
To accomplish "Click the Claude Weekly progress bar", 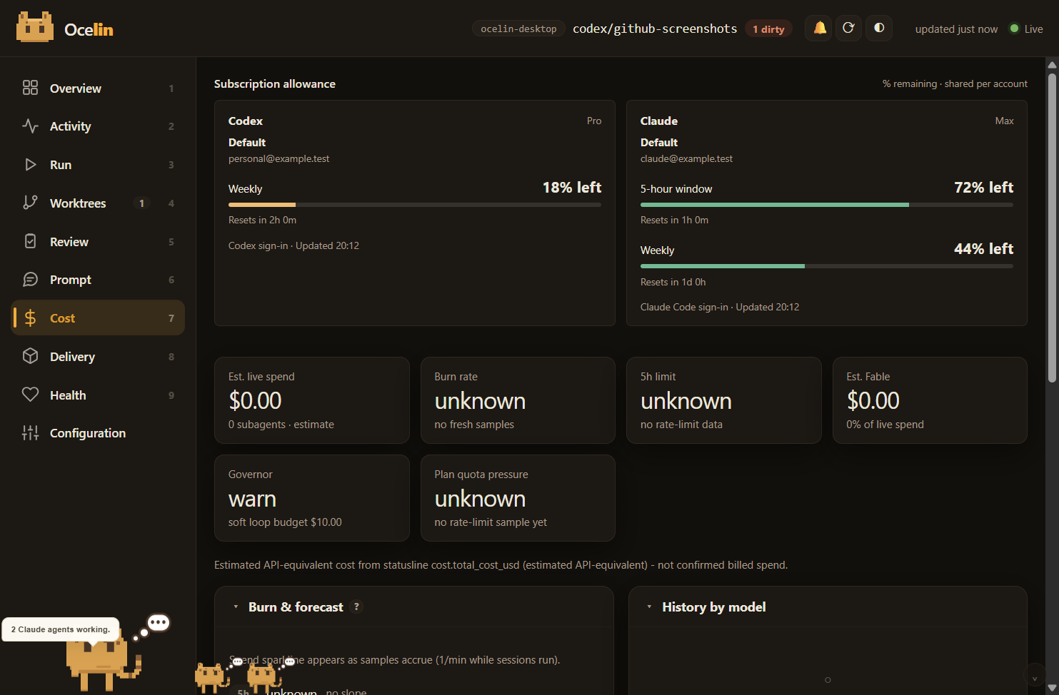I will coord(827,266).
